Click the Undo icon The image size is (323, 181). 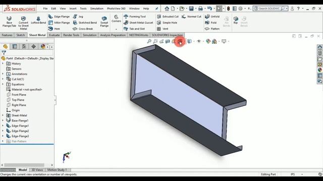click(x=209, y=9)
